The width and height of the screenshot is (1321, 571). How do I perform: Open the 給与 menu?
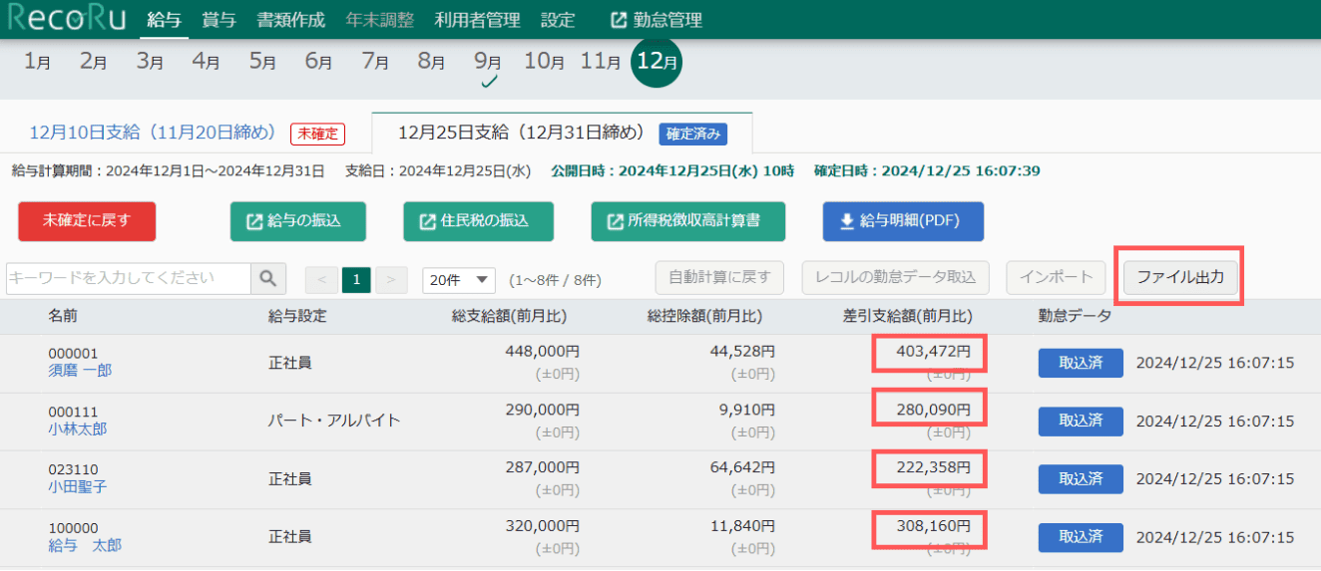(x=164, y=20)
